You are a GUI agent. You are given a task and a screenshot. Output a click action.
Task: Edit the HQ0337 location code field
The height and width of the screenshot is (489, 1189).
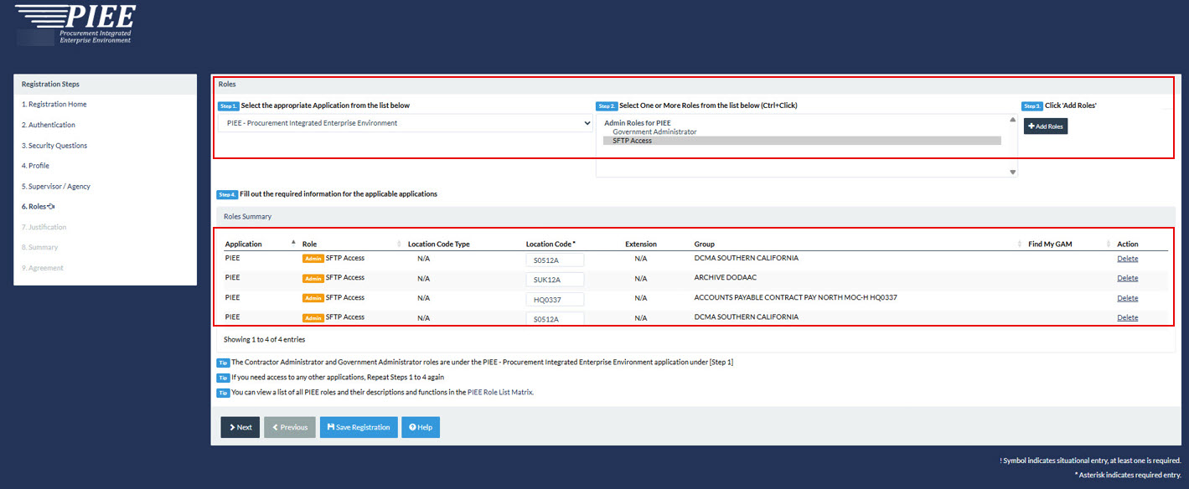click(555, 300)
